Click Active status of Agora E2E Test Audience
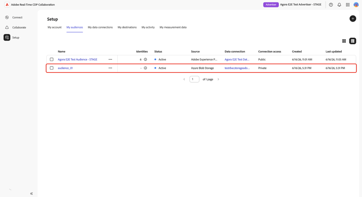 160,59
